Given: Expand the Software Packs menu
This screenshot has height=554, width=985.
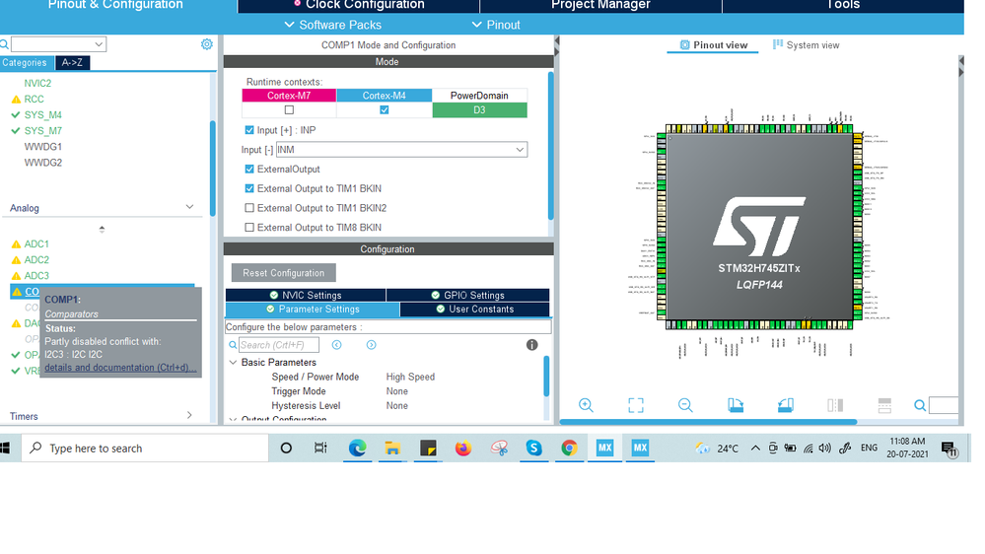Looking at the screenshot, I should click(x=333, y=25).
